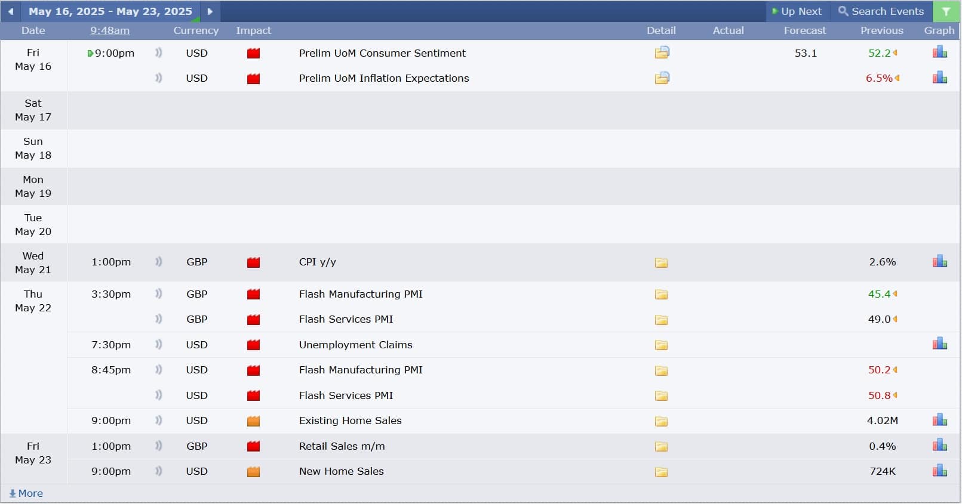This screenshot has width=962, height=504.
Task: Toggle sound alert for Unemployment Claims
Action: pyautogui.click(x=158, y=344)
